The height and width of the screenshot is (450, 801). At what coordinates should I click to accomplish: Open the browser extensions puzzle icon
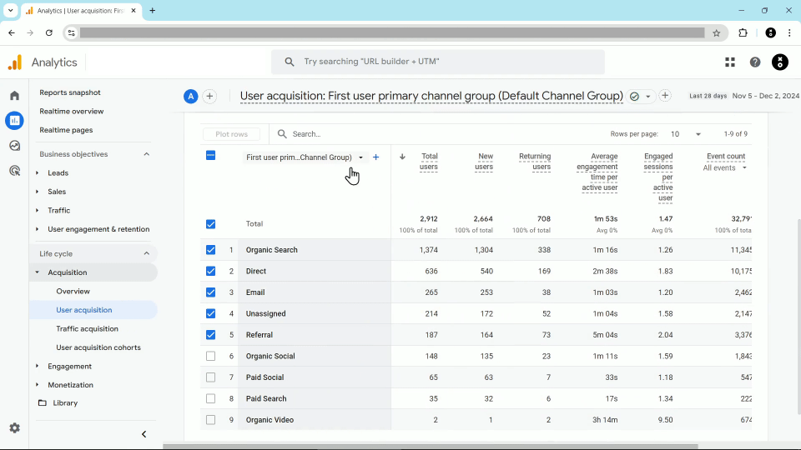pos(743,32)
